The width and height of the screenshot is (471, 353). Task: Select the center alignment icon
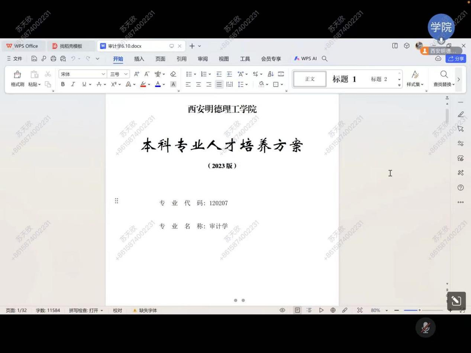pyautogui.click(x=199, y=84)
